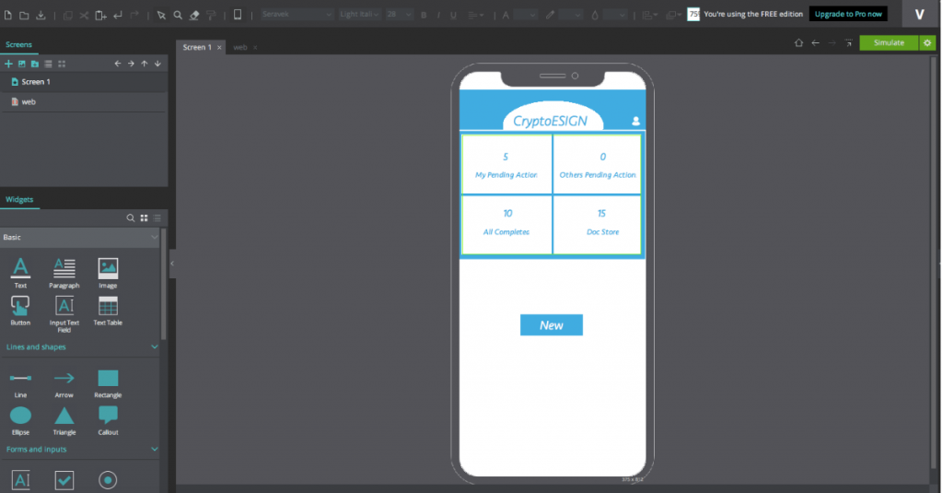Click the image screen icon in Screens toolbar
This screenshot has height=493, width=943.
click(x=22, y=64)
